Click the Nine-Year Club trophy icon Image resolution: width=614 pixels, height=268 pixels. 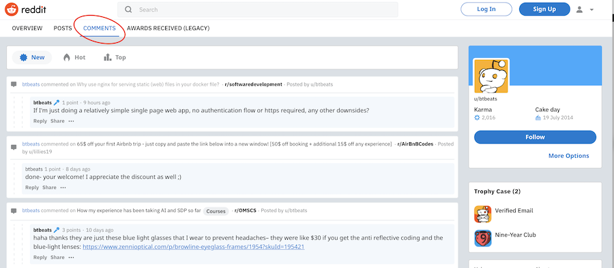point(483,238)
